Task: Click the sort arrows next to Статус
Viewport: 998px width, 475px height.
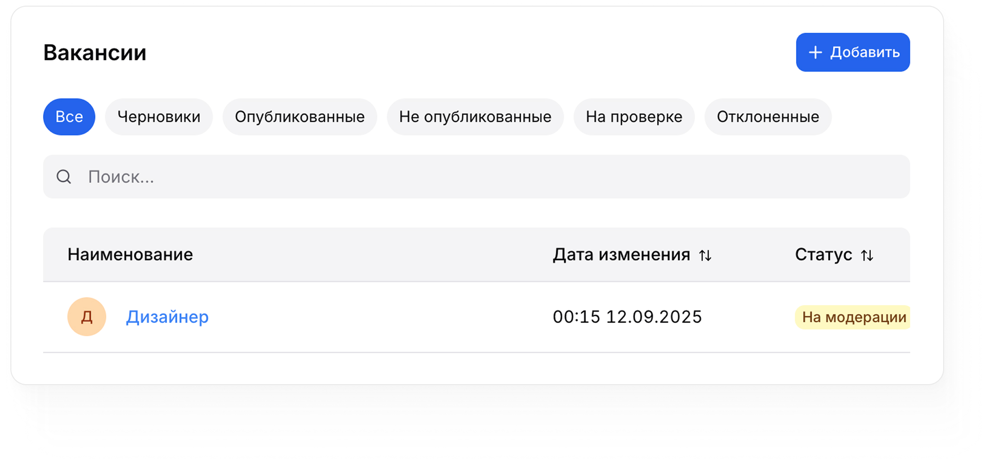Action: coord(867,255)
